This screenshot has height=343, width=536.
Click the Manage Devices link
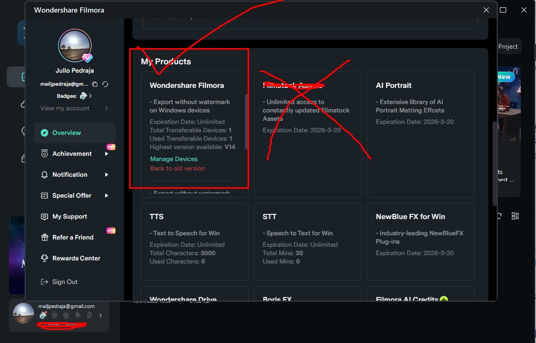pos(174,159)
